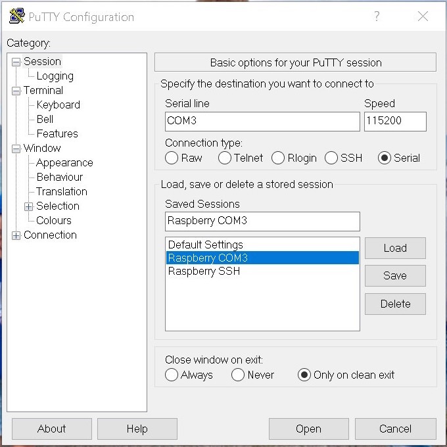Select Raspberry SSH in sessions list
The height and width of the screenshot is (447, 447).
click(x=262, y=271)
